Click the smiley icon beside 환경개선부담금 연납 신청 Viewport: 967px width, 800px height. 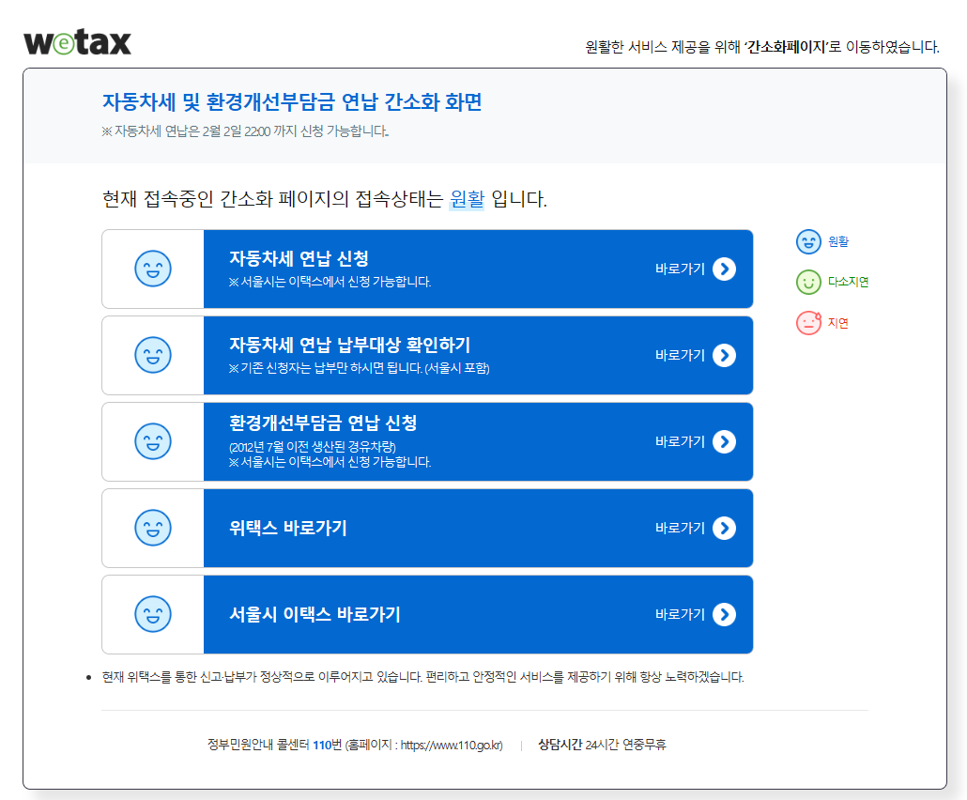[153, 441]
